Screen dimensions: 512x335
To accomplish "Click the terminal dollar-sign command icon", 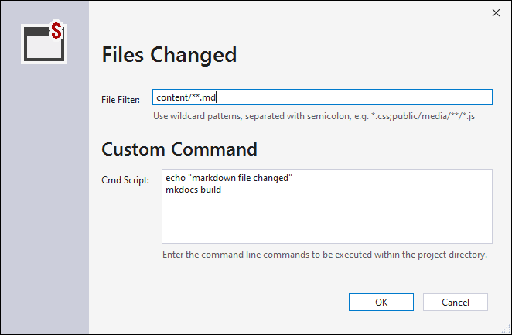I will click(44, 42).
